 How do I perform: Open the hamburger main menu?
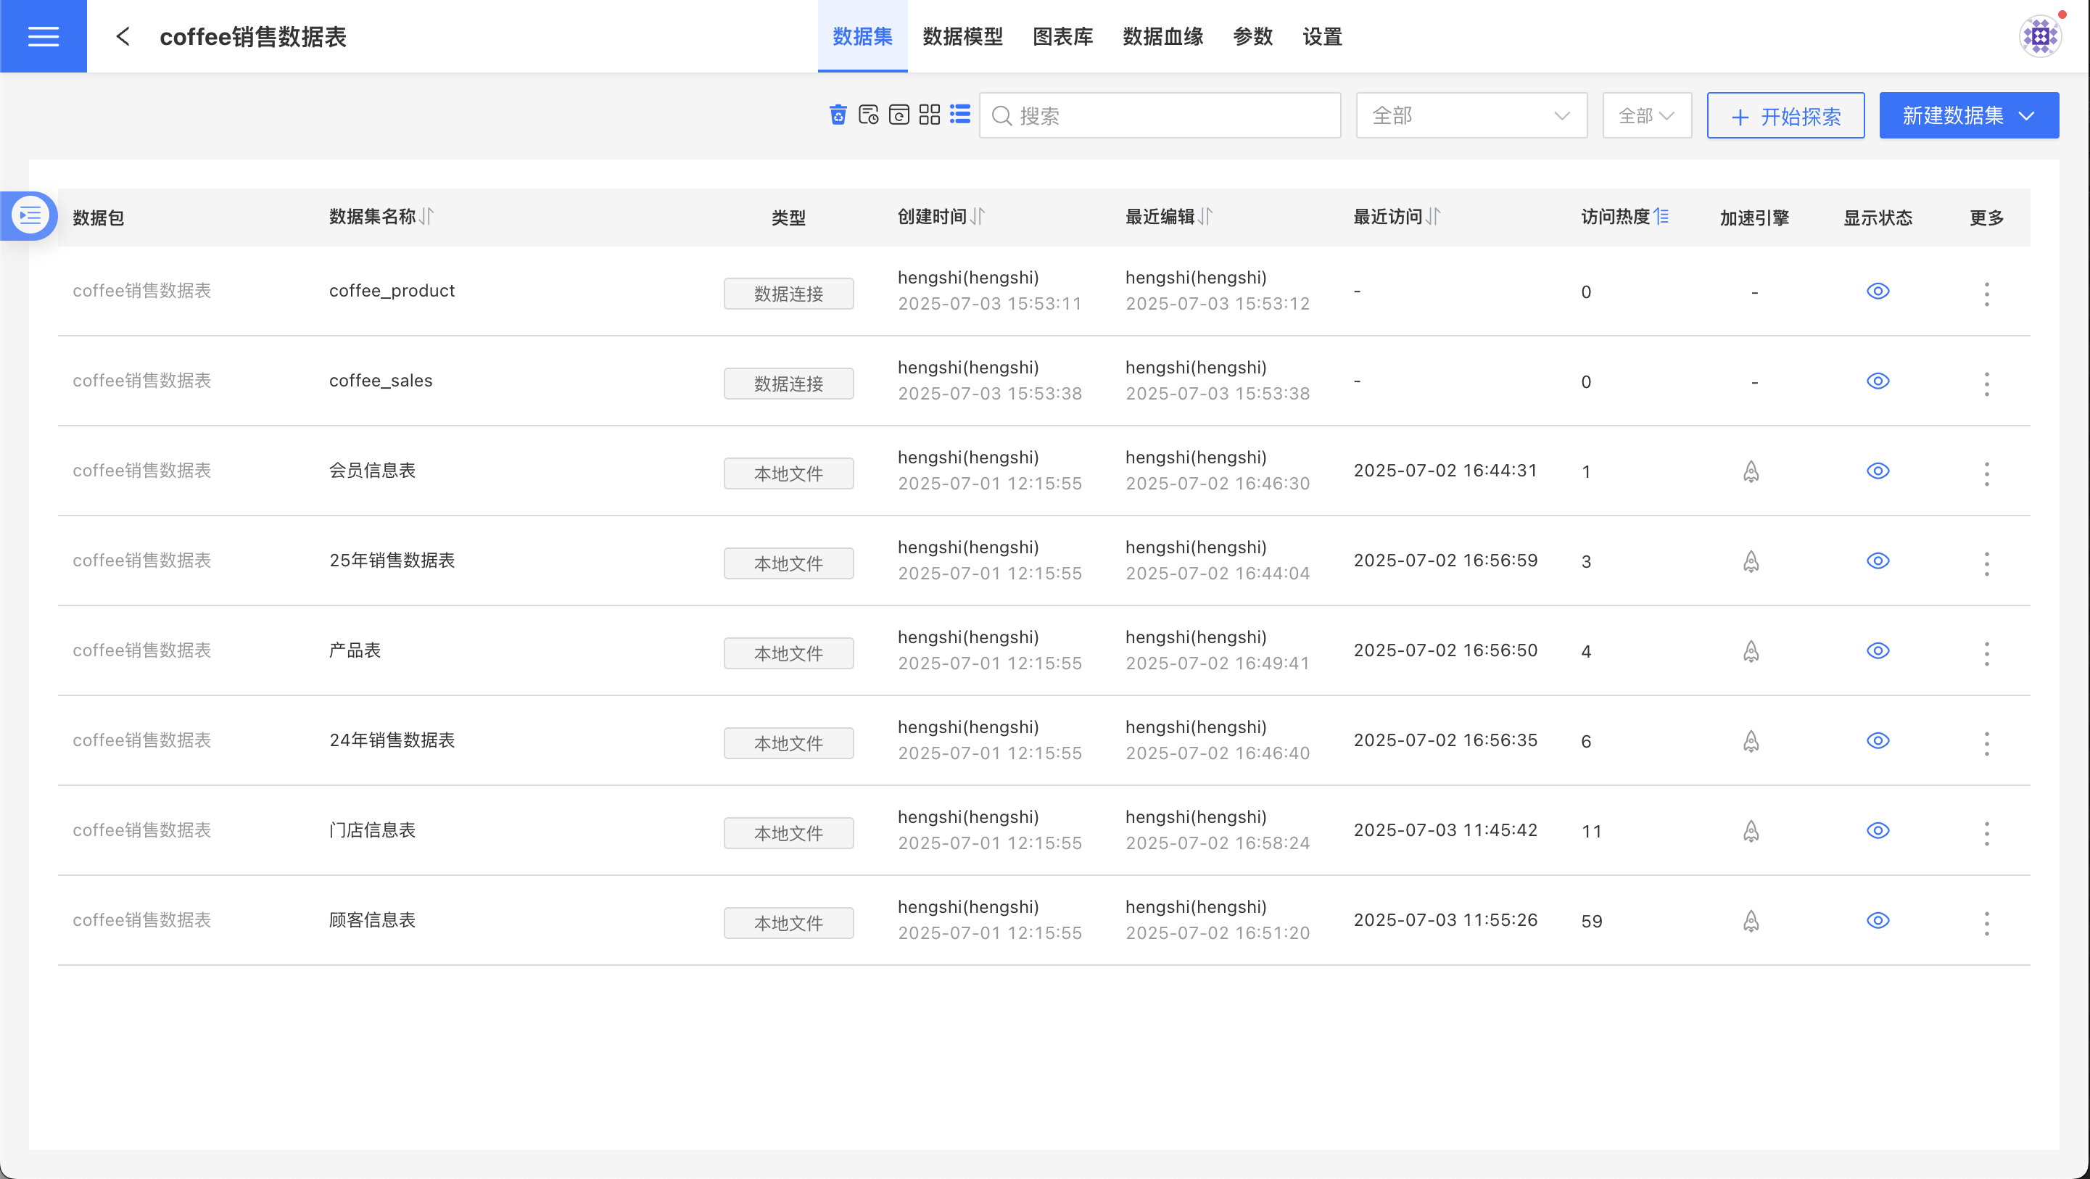(x=43, y=36)
